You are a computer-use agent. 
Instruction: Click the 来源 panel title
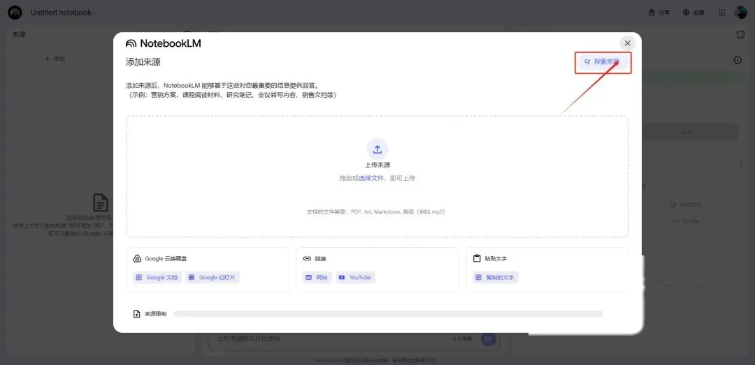19,35
